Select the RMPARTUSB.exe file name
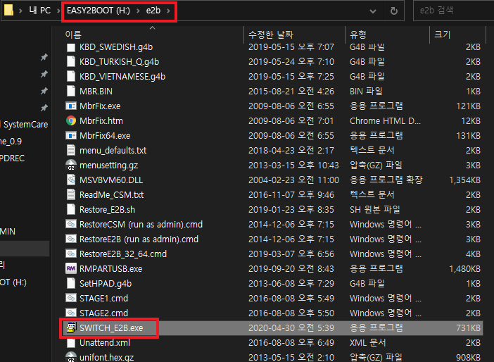This screenshot has width=494, height=362. [111, 268]
